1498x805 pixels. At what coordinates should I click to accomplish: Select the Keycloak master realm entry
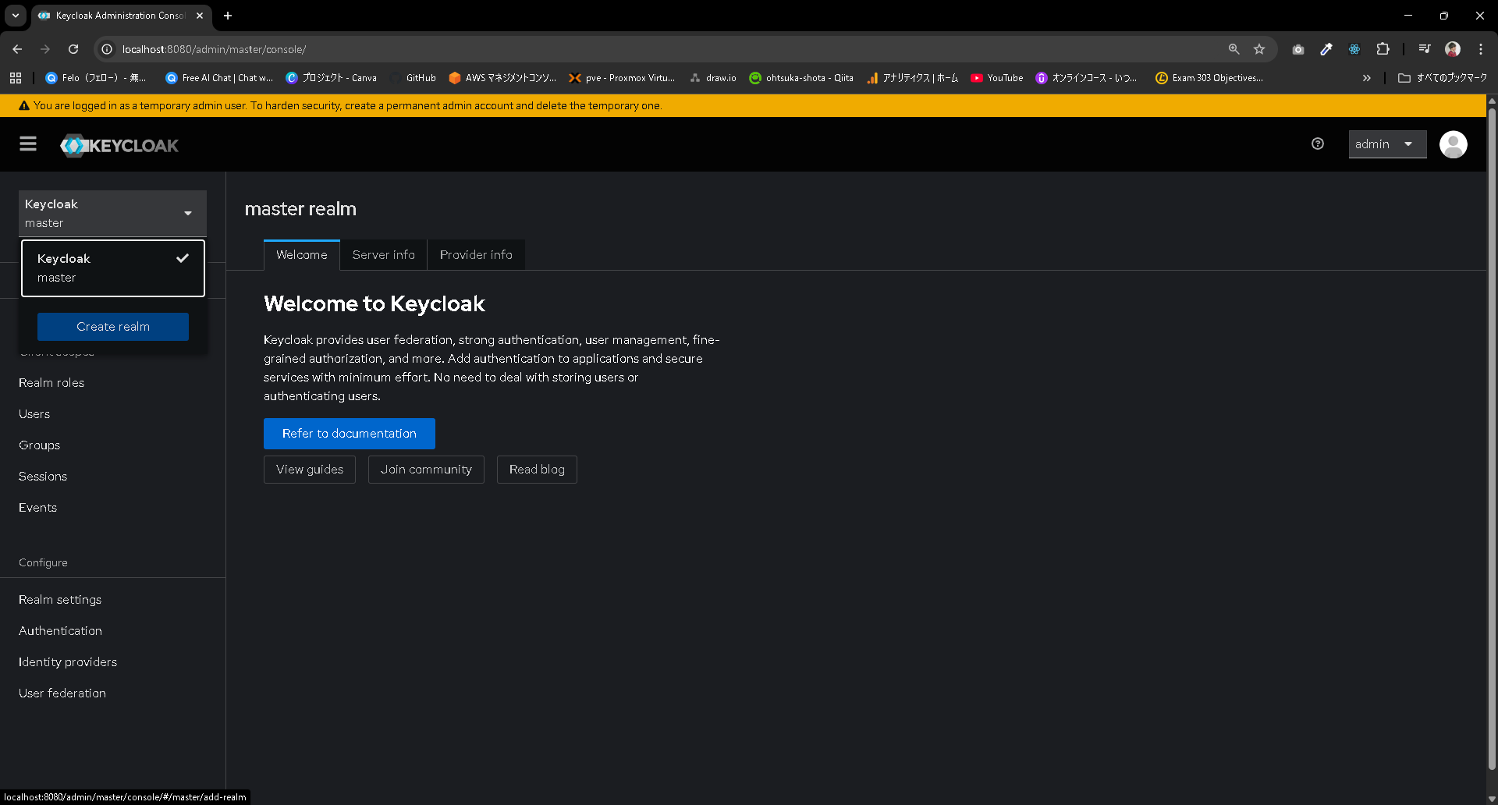coord(113,268)
